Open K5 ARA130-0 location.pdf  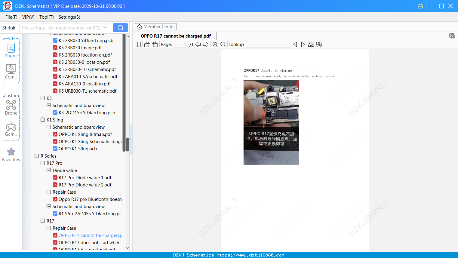pyautogui.click(x=85, y=84)
